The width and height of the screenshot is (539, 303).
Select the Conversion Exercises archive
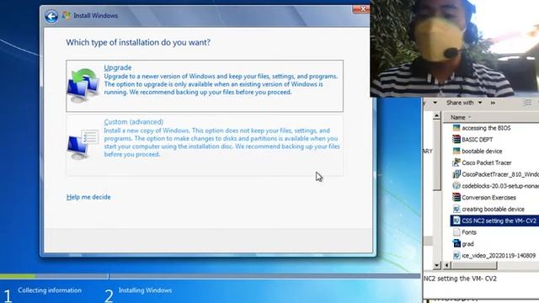pyautogui.click(x=488, y=198)
